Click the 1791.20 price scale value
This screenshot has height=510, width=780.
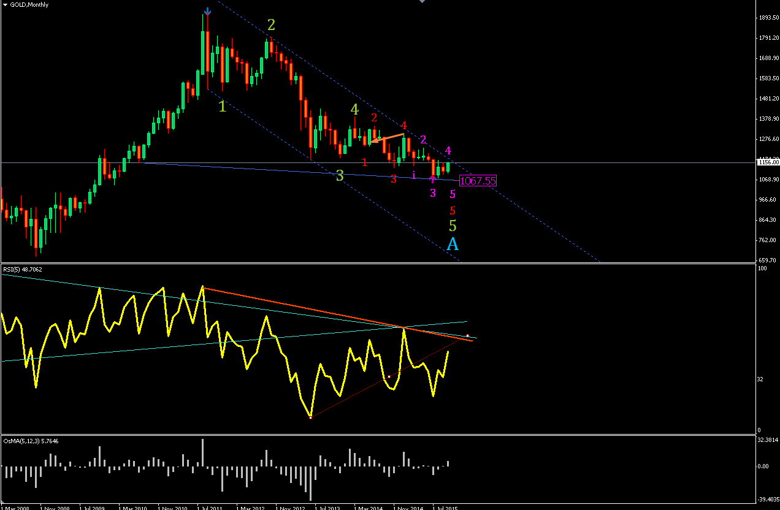[768, 38]
